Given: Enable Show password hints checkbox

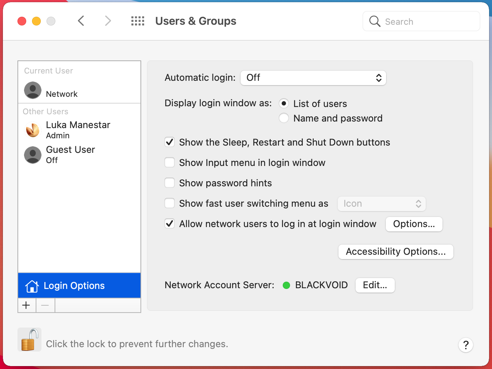Looking at the screenshot, I should [170, 183].
